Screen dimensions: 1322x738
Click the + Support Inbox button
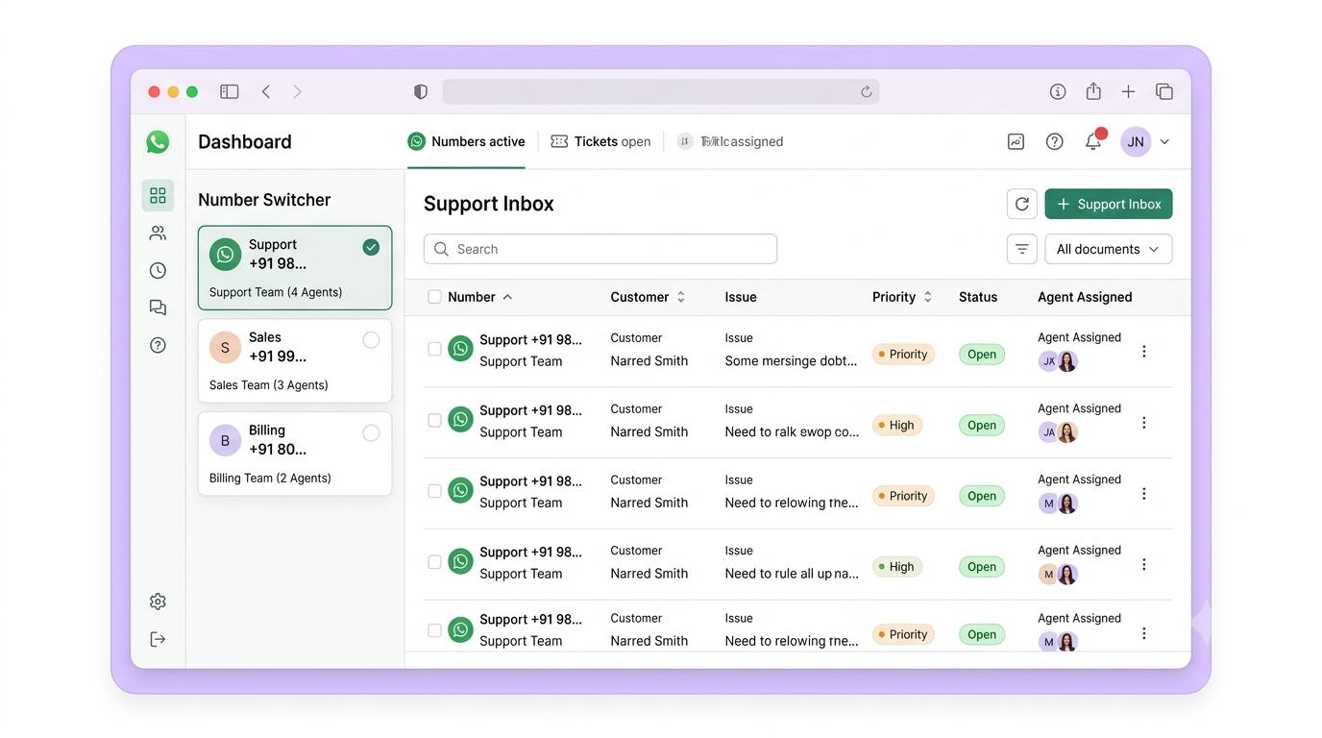tap(1109, 204)
